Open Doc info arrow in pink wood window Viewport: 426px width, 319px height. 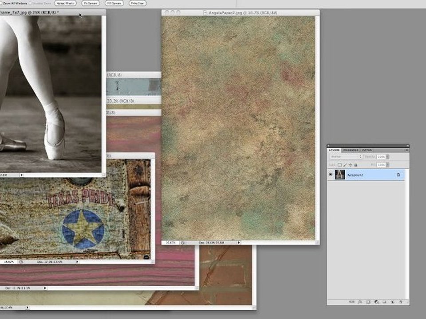click(x=45, y=288)
